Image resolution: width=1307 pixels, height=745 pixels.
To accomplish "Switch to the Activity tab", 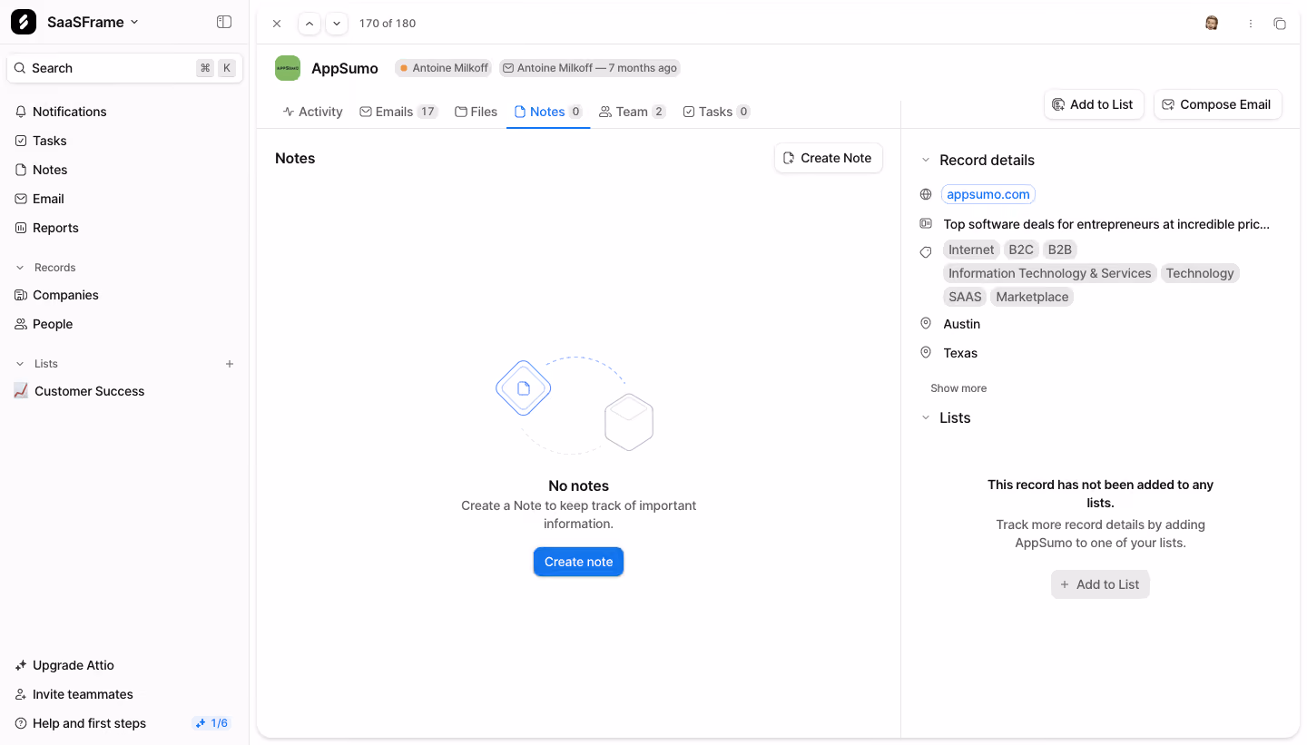I will 312,112.
